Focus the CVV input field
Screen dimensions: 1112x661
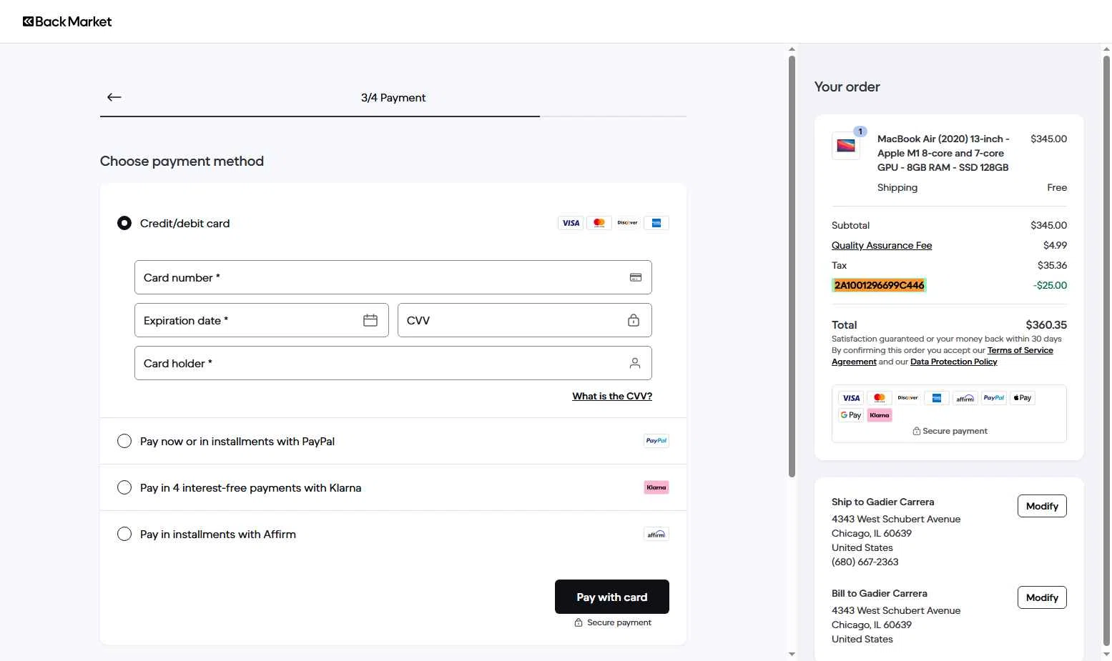pyautogui.click(x=525, y=320)
